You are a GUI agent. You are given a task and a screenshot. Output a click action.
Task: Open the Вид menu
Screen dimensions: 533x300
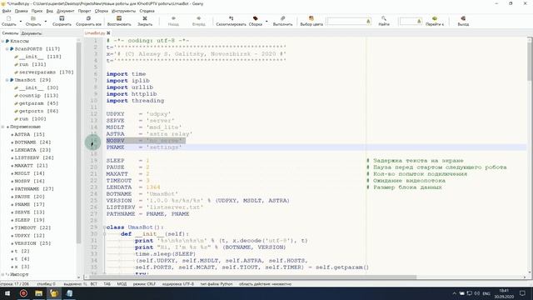click(50, 11)
